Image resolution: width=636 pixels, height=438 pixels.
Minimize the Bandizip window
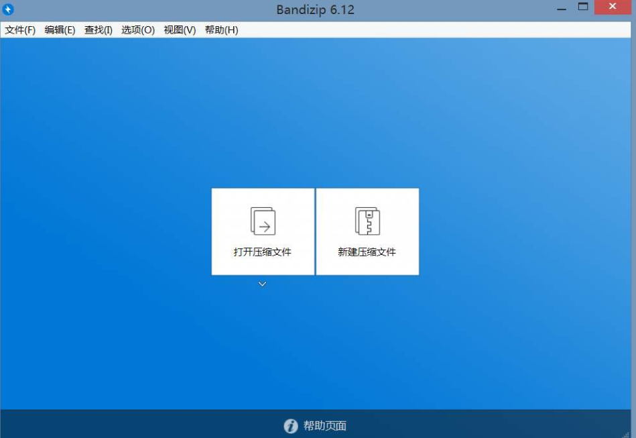click(562, 8)
